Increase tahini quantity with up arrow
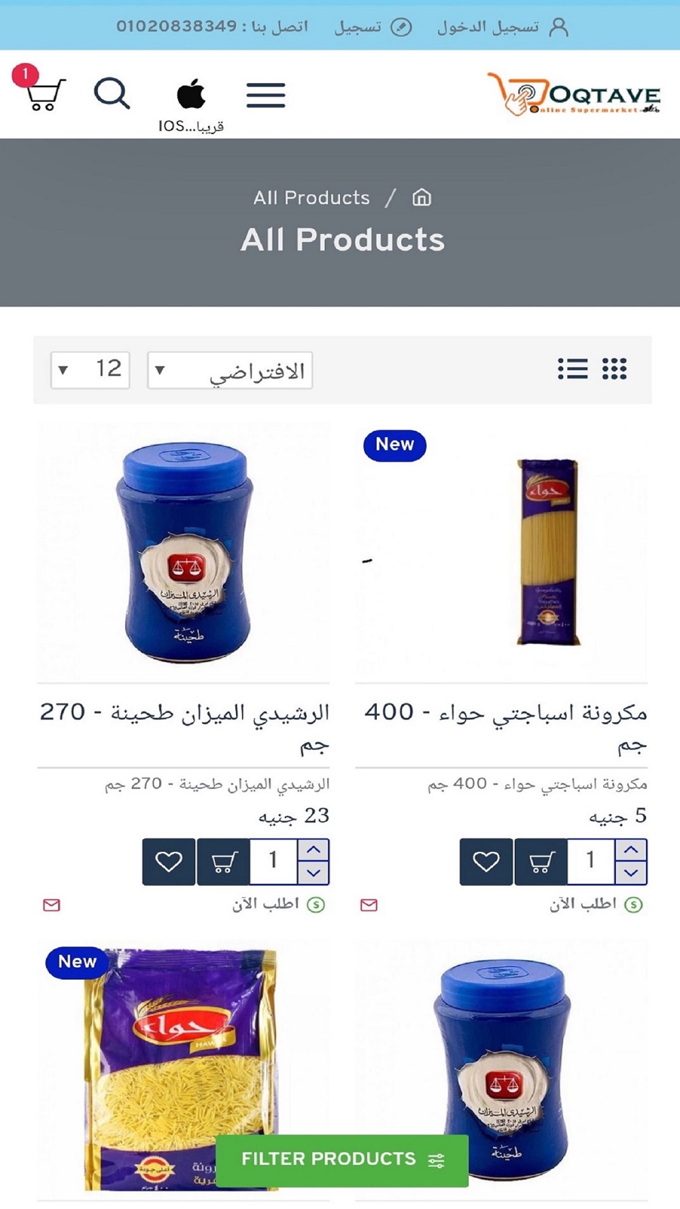Viewport: 680px width, 1209px height. (313, 850)
